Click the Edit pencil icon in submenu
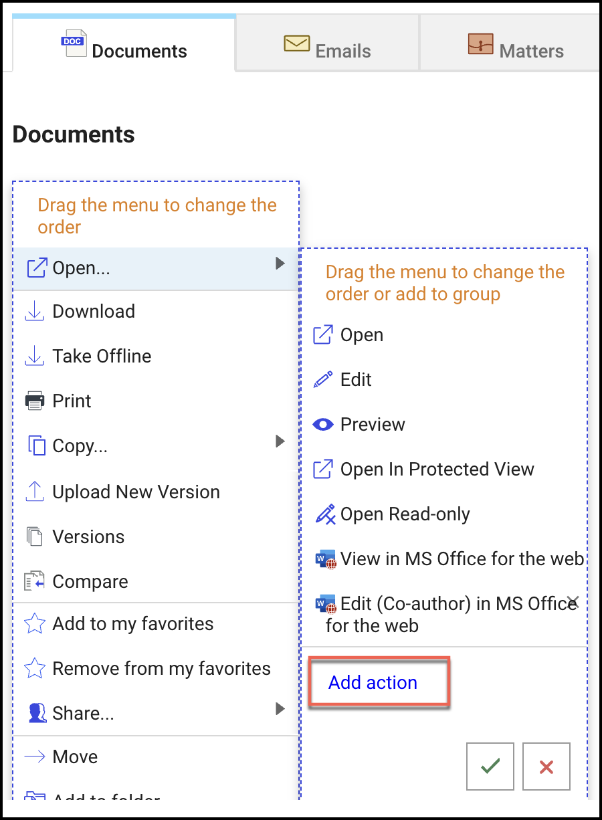The width and height of the screenshot is (602, 820). (323, 380)
